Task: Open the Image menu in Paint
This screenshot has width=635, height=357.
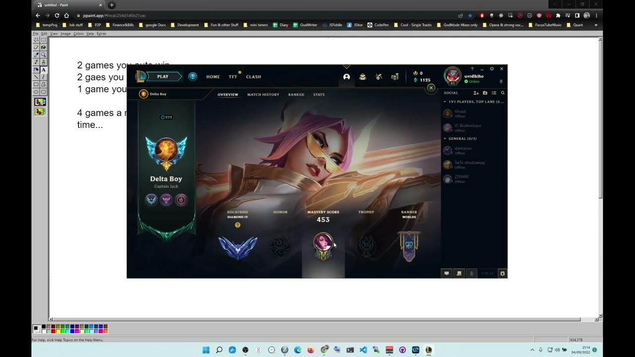Action: point(65,34)
